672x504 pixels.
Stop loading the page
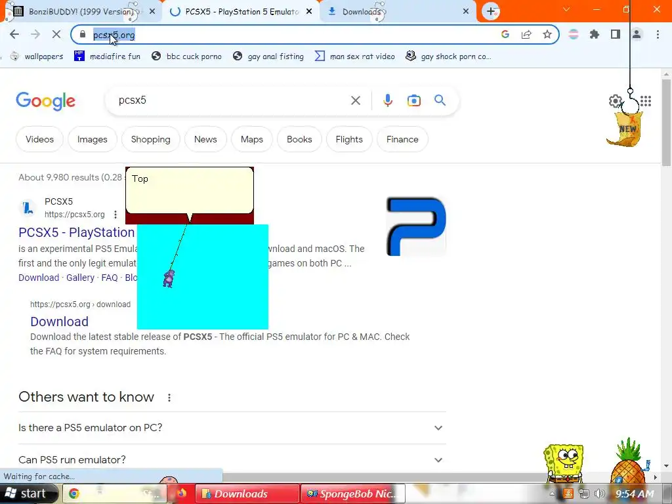(x=56, y=35)
